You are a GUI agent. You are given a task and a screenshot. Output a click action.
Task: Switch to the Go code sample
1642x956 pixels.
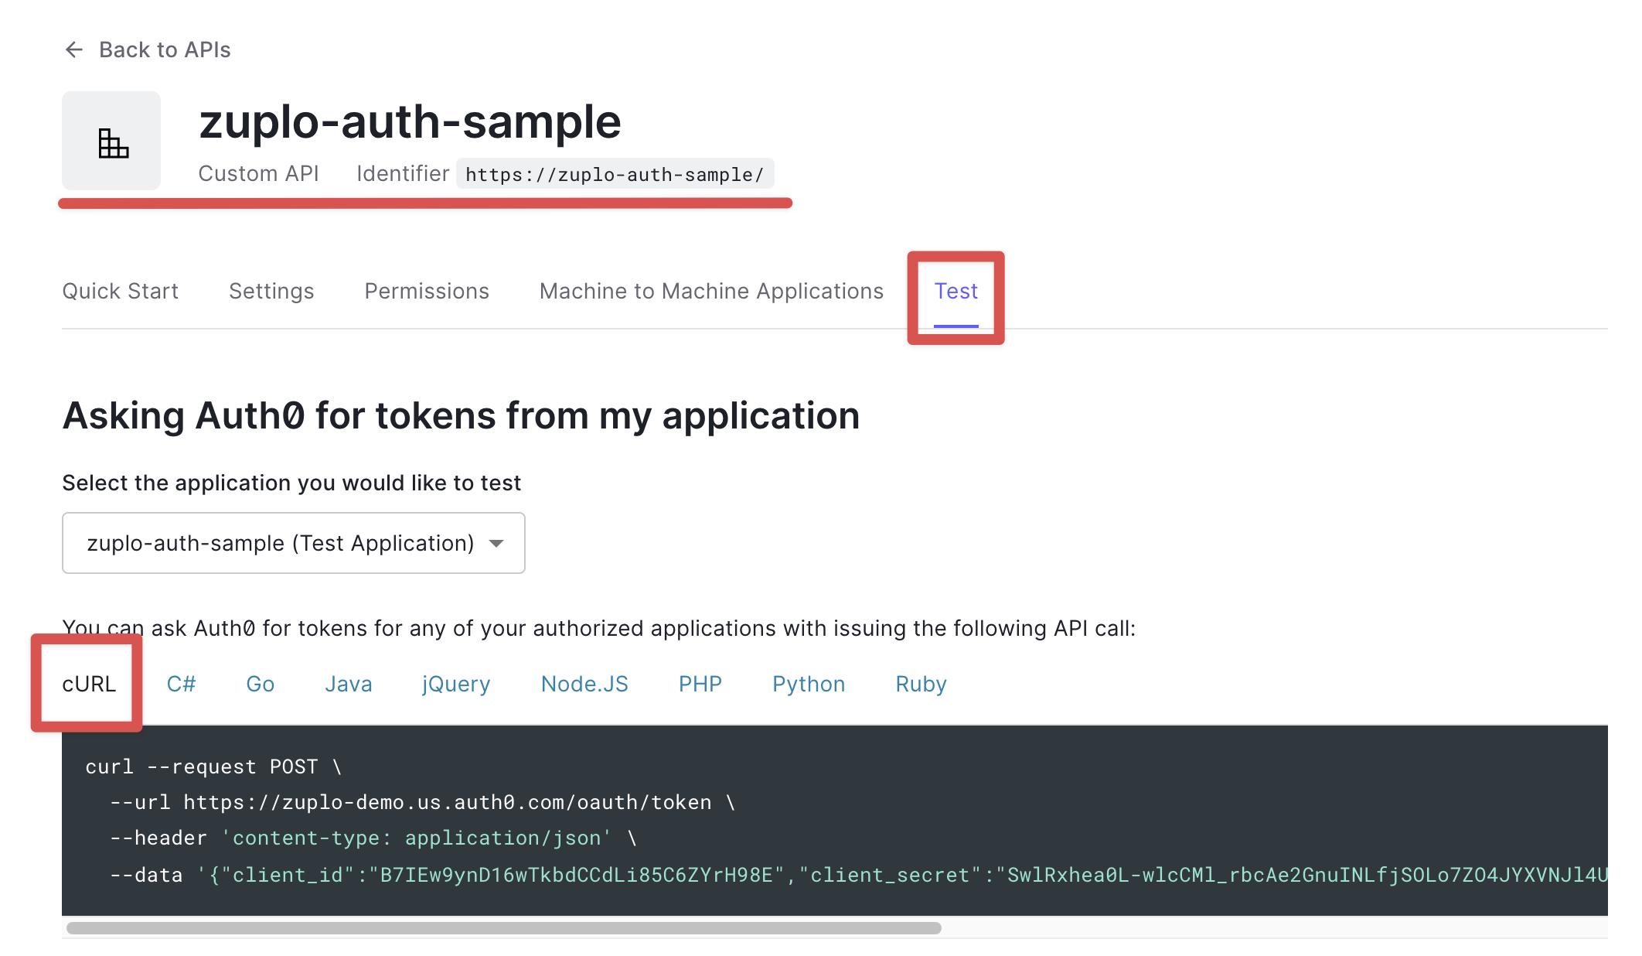[261, 684]
